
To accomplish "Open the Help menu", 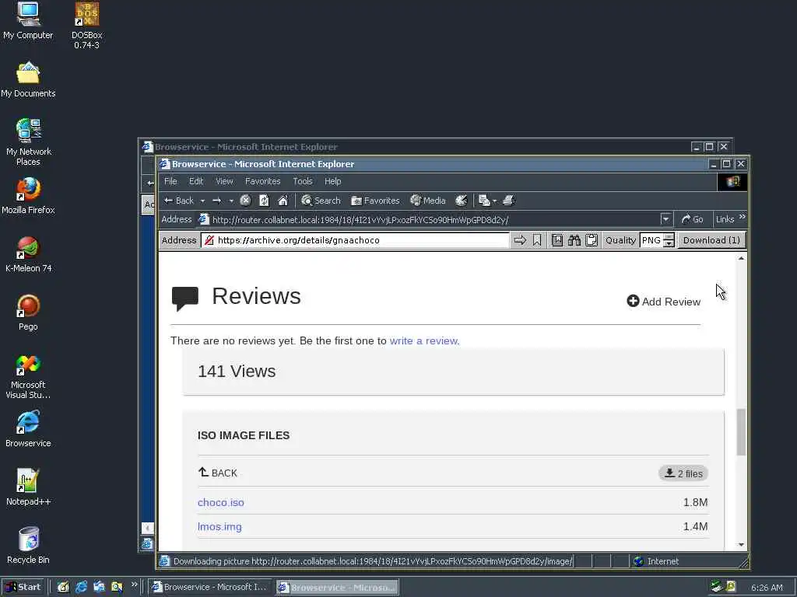I will pos(333,181).
